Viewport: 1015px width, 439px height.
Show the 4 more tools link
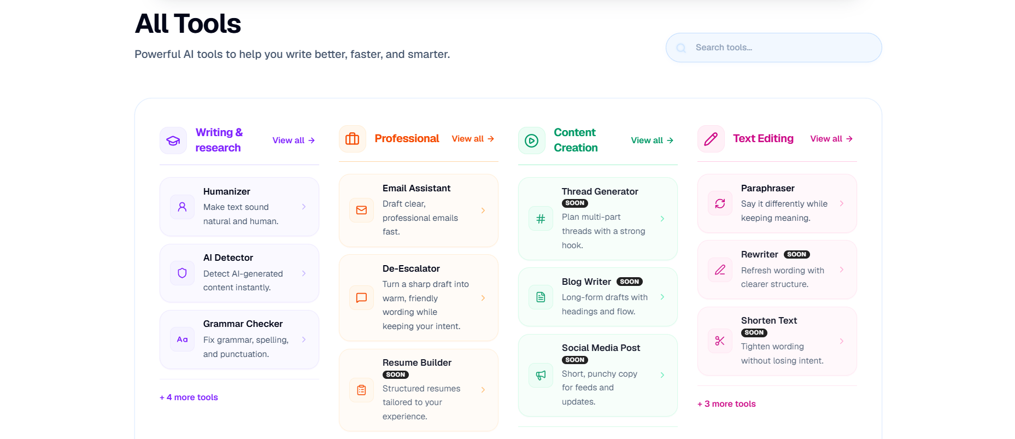click(x=189, y=397)
